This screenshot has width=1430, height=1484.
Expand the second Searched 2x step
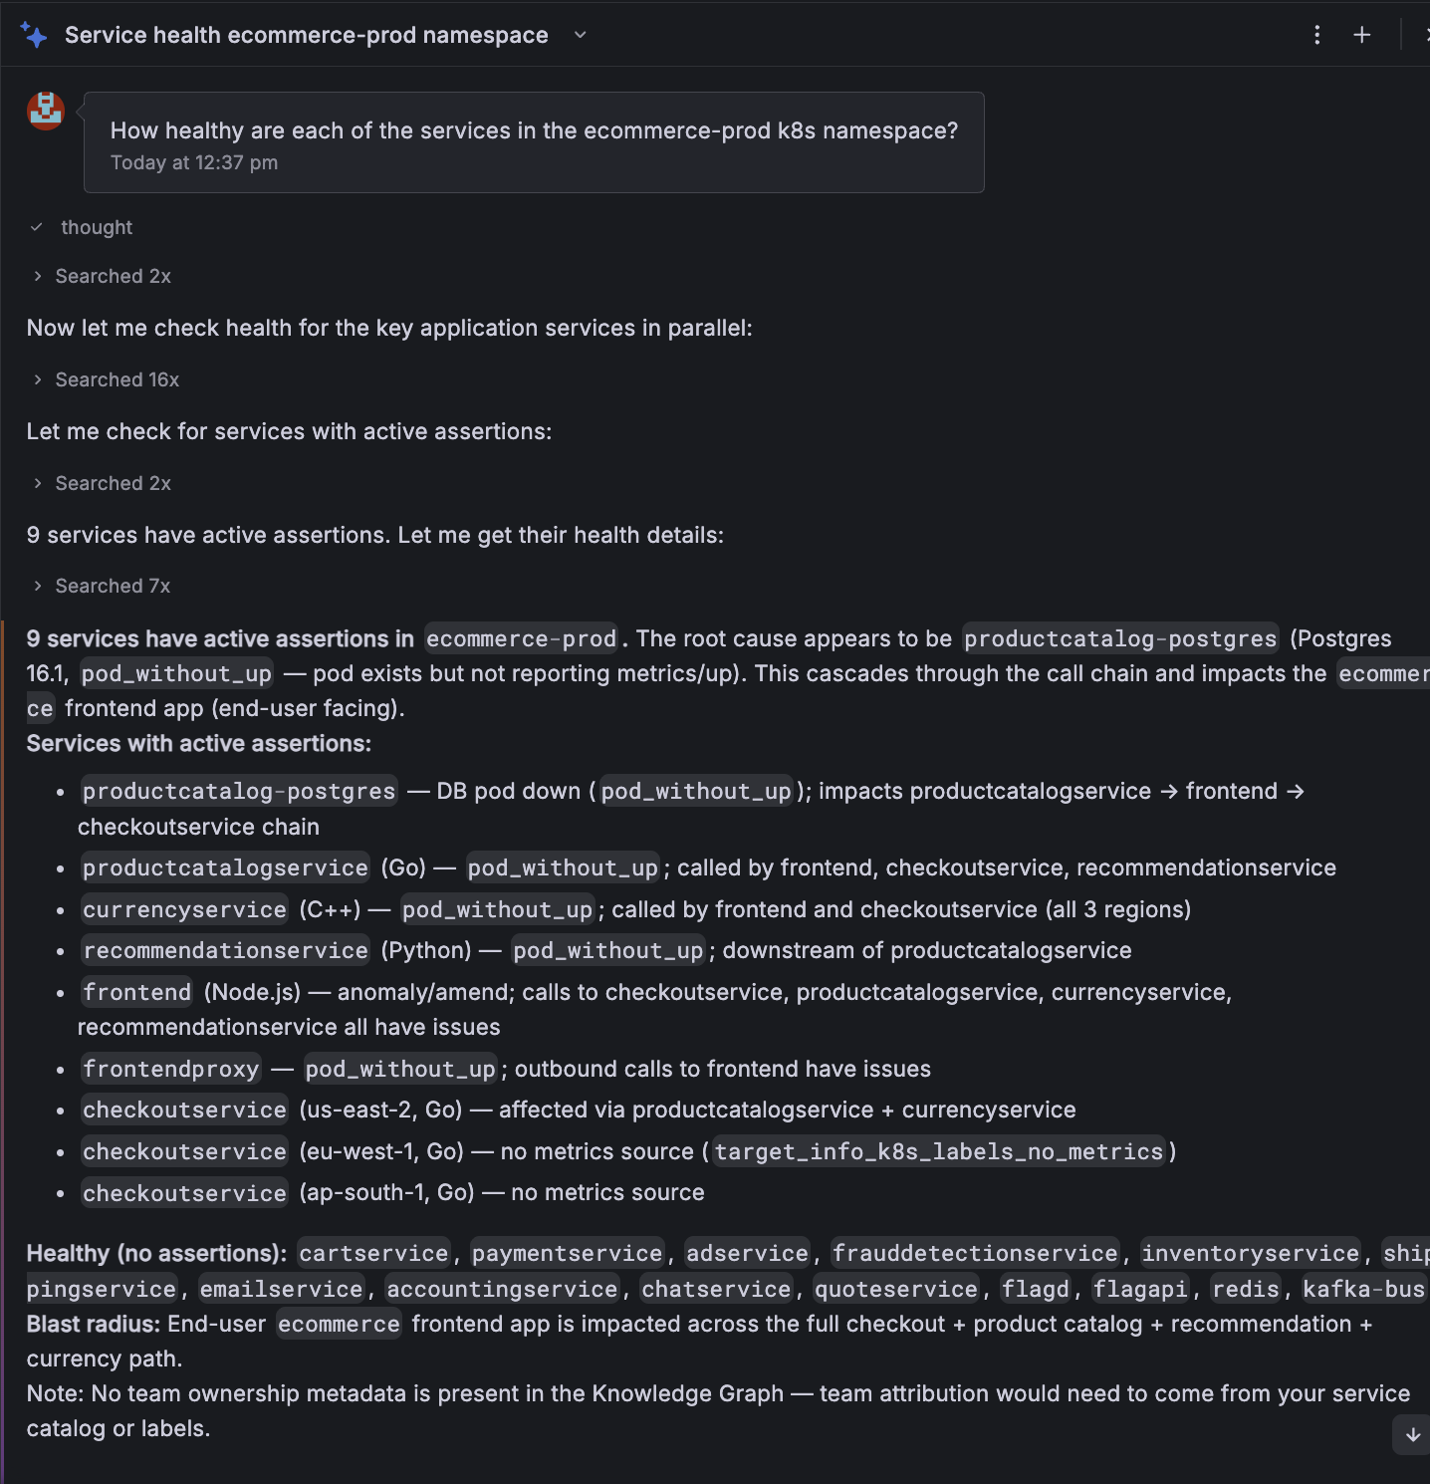[x=102, y=483]
